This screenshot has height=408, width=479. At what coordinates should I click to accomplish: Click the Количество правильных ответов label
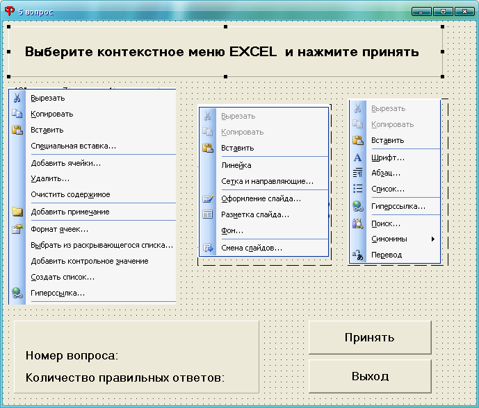pyautogui.click(x=125, y=377)
